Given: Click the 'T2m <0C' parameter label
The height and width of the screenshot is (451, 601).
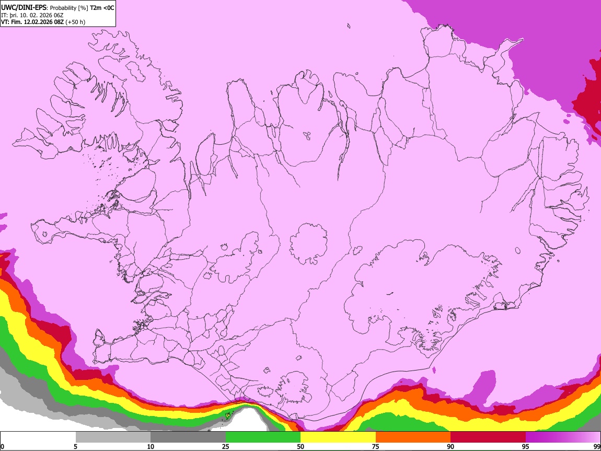Looking at the screenshot, I should coord(102,8).
